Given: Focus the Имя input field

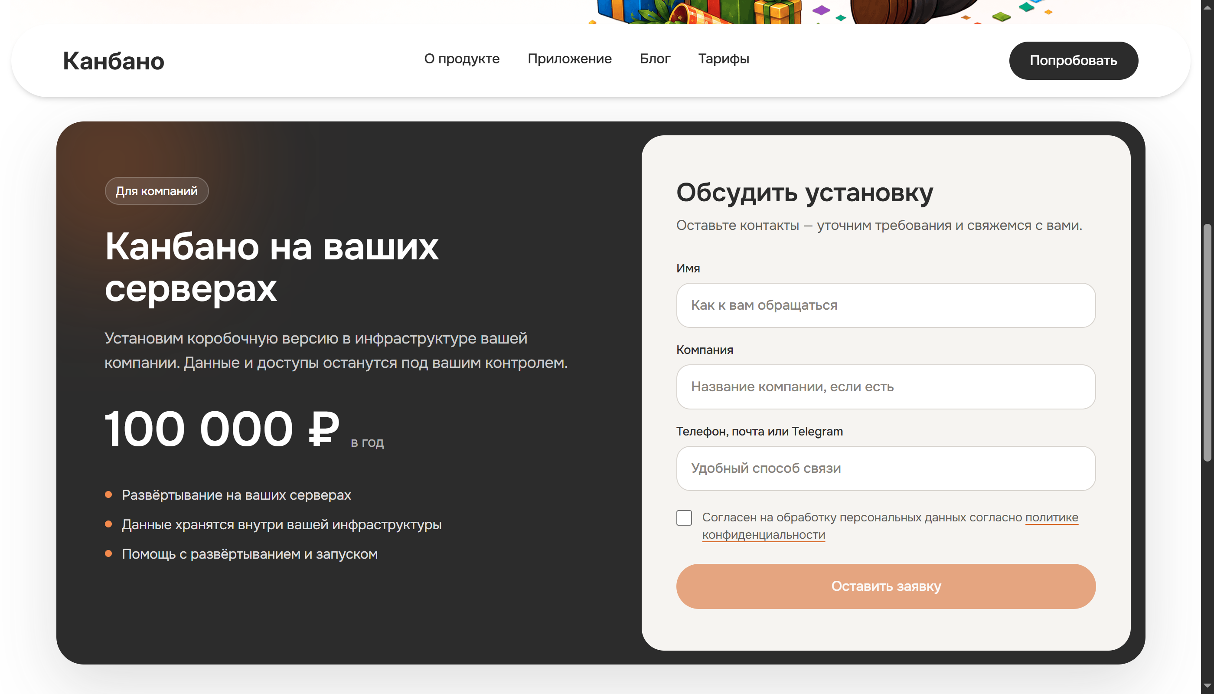Looking at the screenshot, I should 885,305.
